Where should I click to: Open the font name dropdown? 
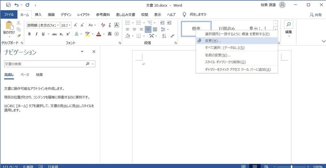point(57,25)
